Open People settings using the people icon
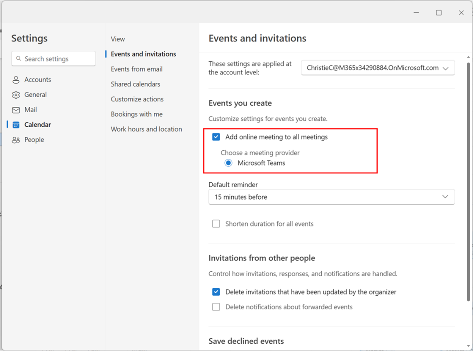 coord(17,140)
